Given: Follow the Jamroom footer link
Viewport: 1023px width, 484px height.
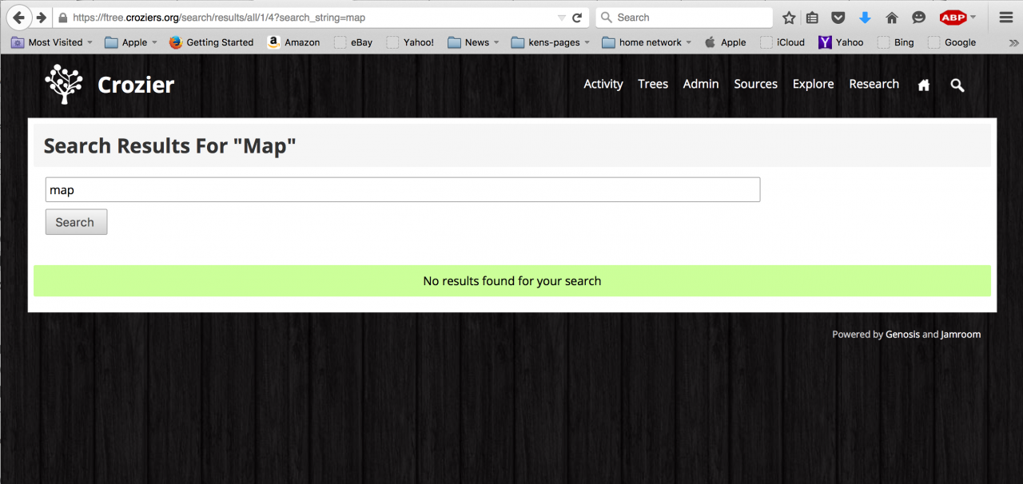Looking at the screenshot, I should click(961, 335).
